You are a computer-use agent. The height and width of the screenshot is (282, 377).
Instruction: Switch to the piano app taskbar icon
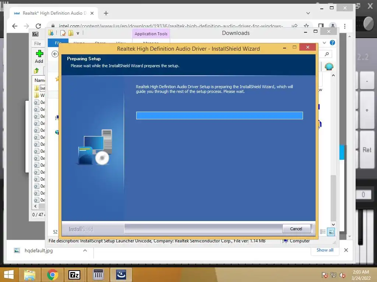(98, 275)
